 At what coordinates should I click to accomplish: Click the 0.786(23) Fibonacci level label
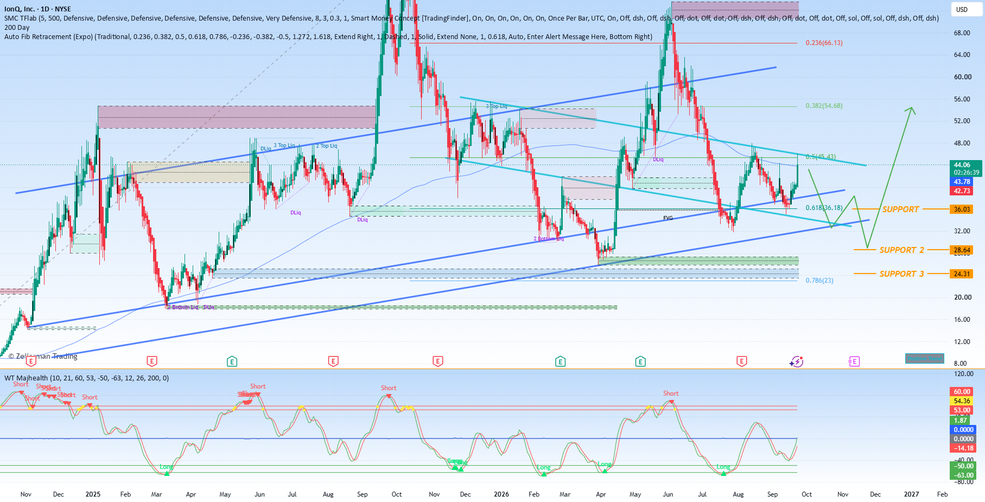pyautogui.click(x=819, y=281)
